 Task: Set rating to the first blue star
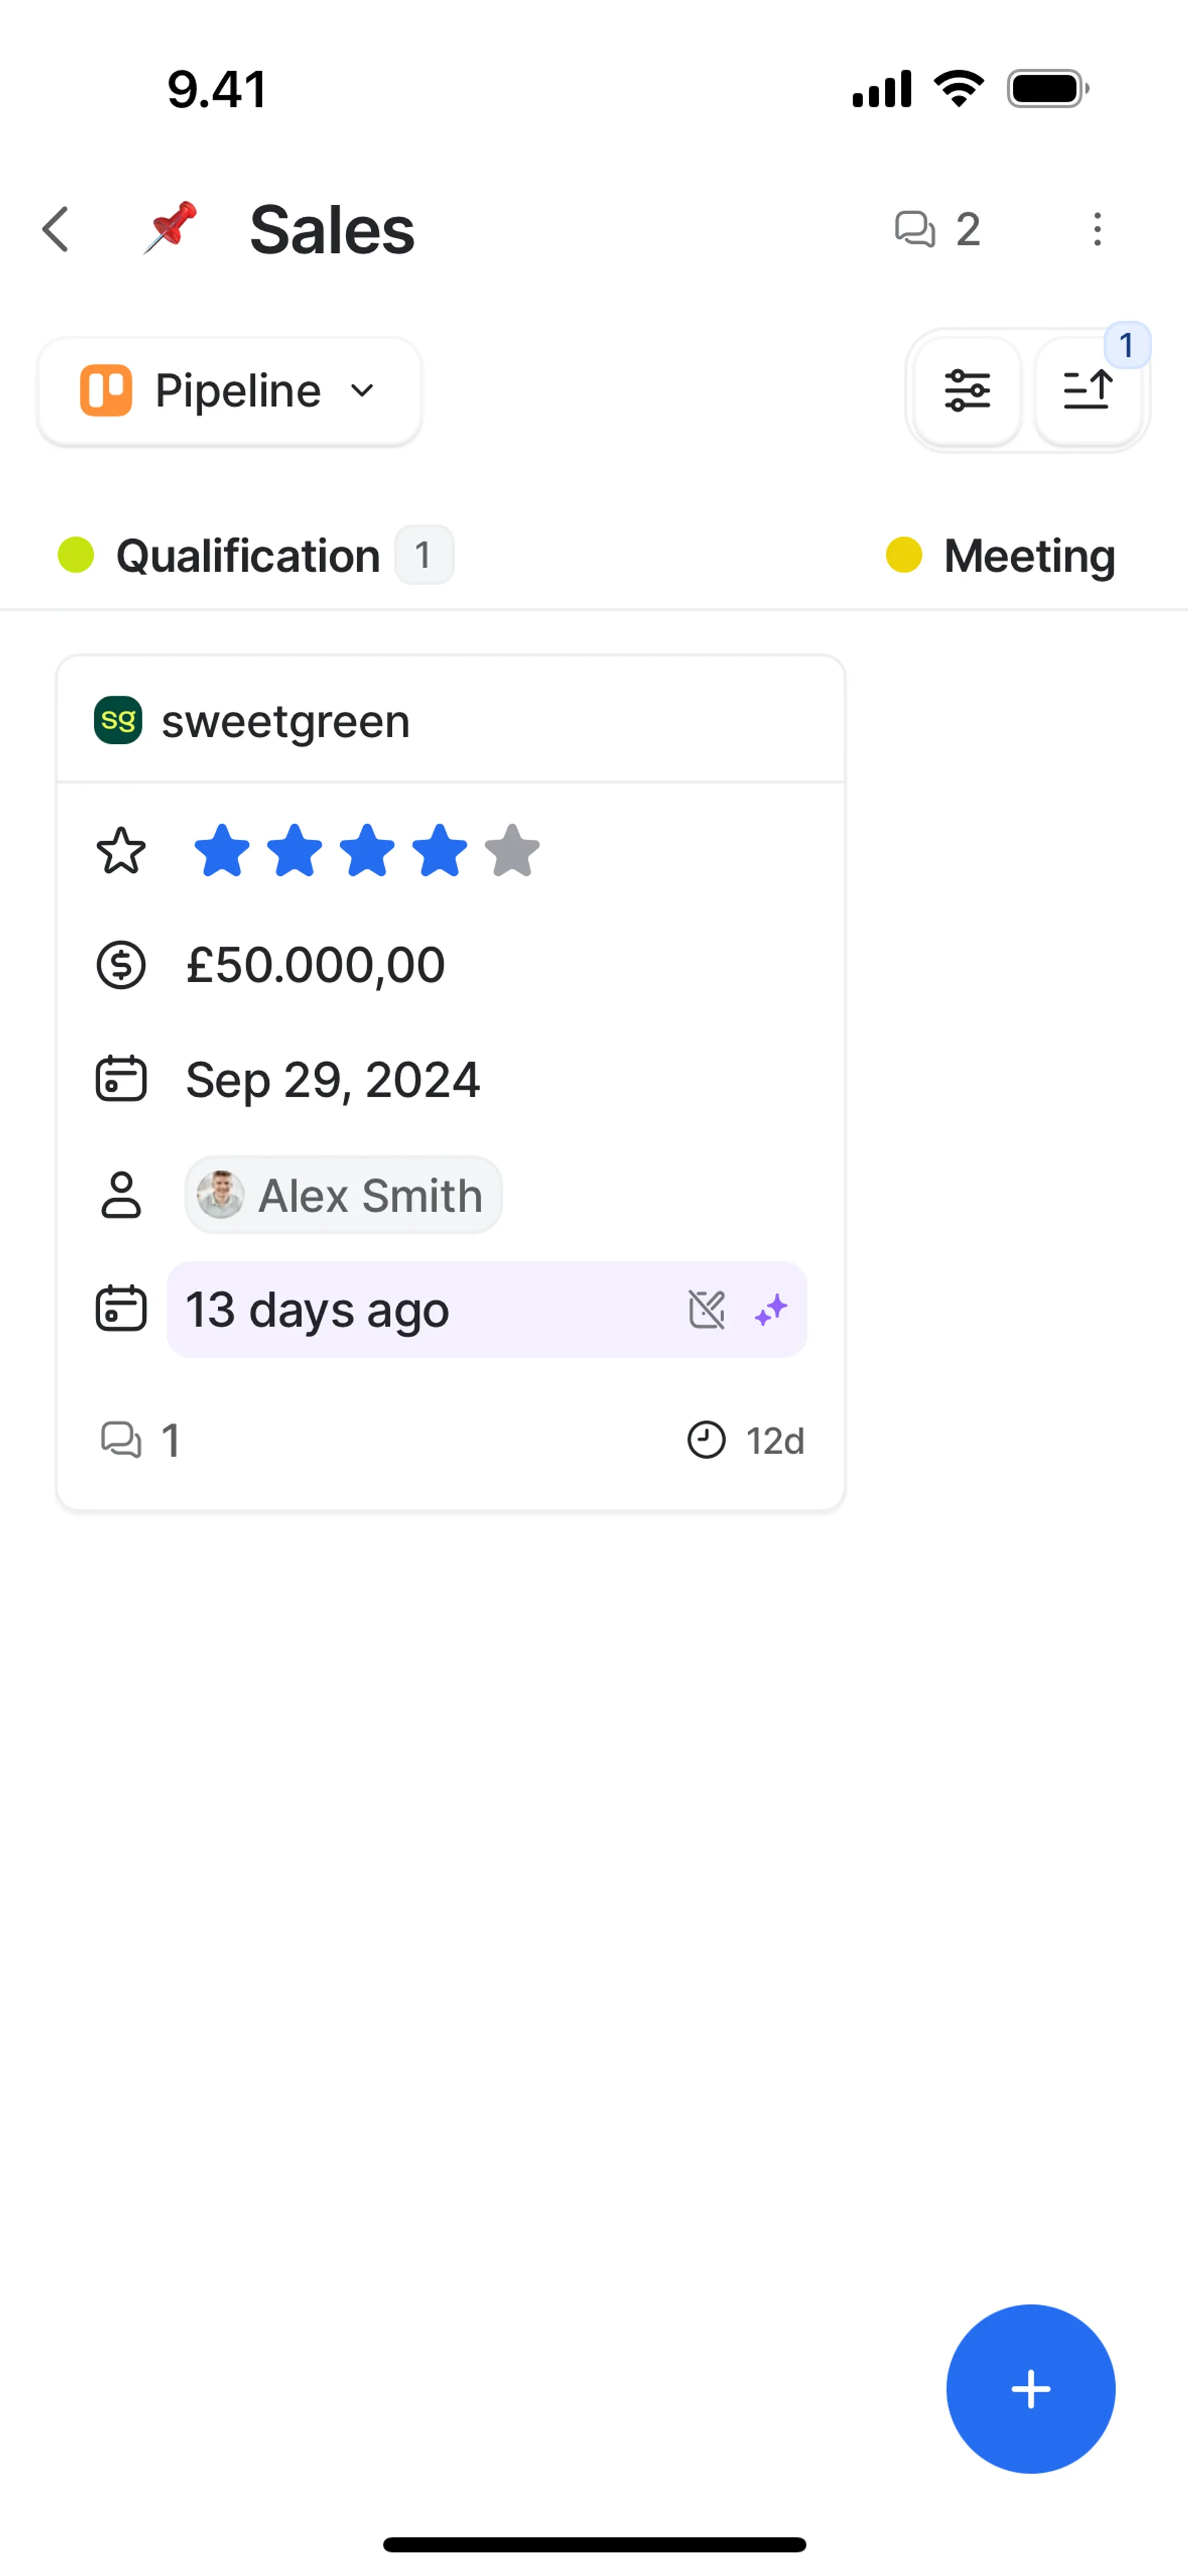point(221,852)
